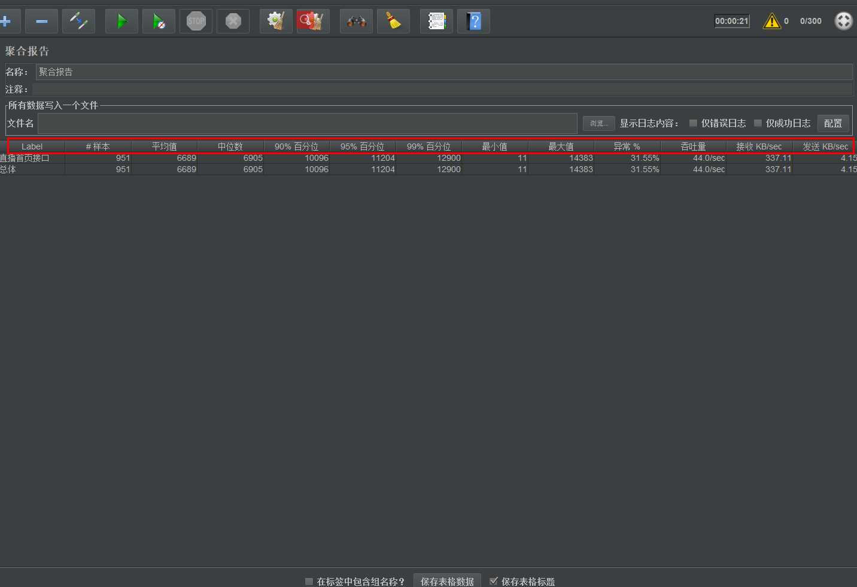
Task: Click the STOP test icon
Action: (x=196, y=22)
